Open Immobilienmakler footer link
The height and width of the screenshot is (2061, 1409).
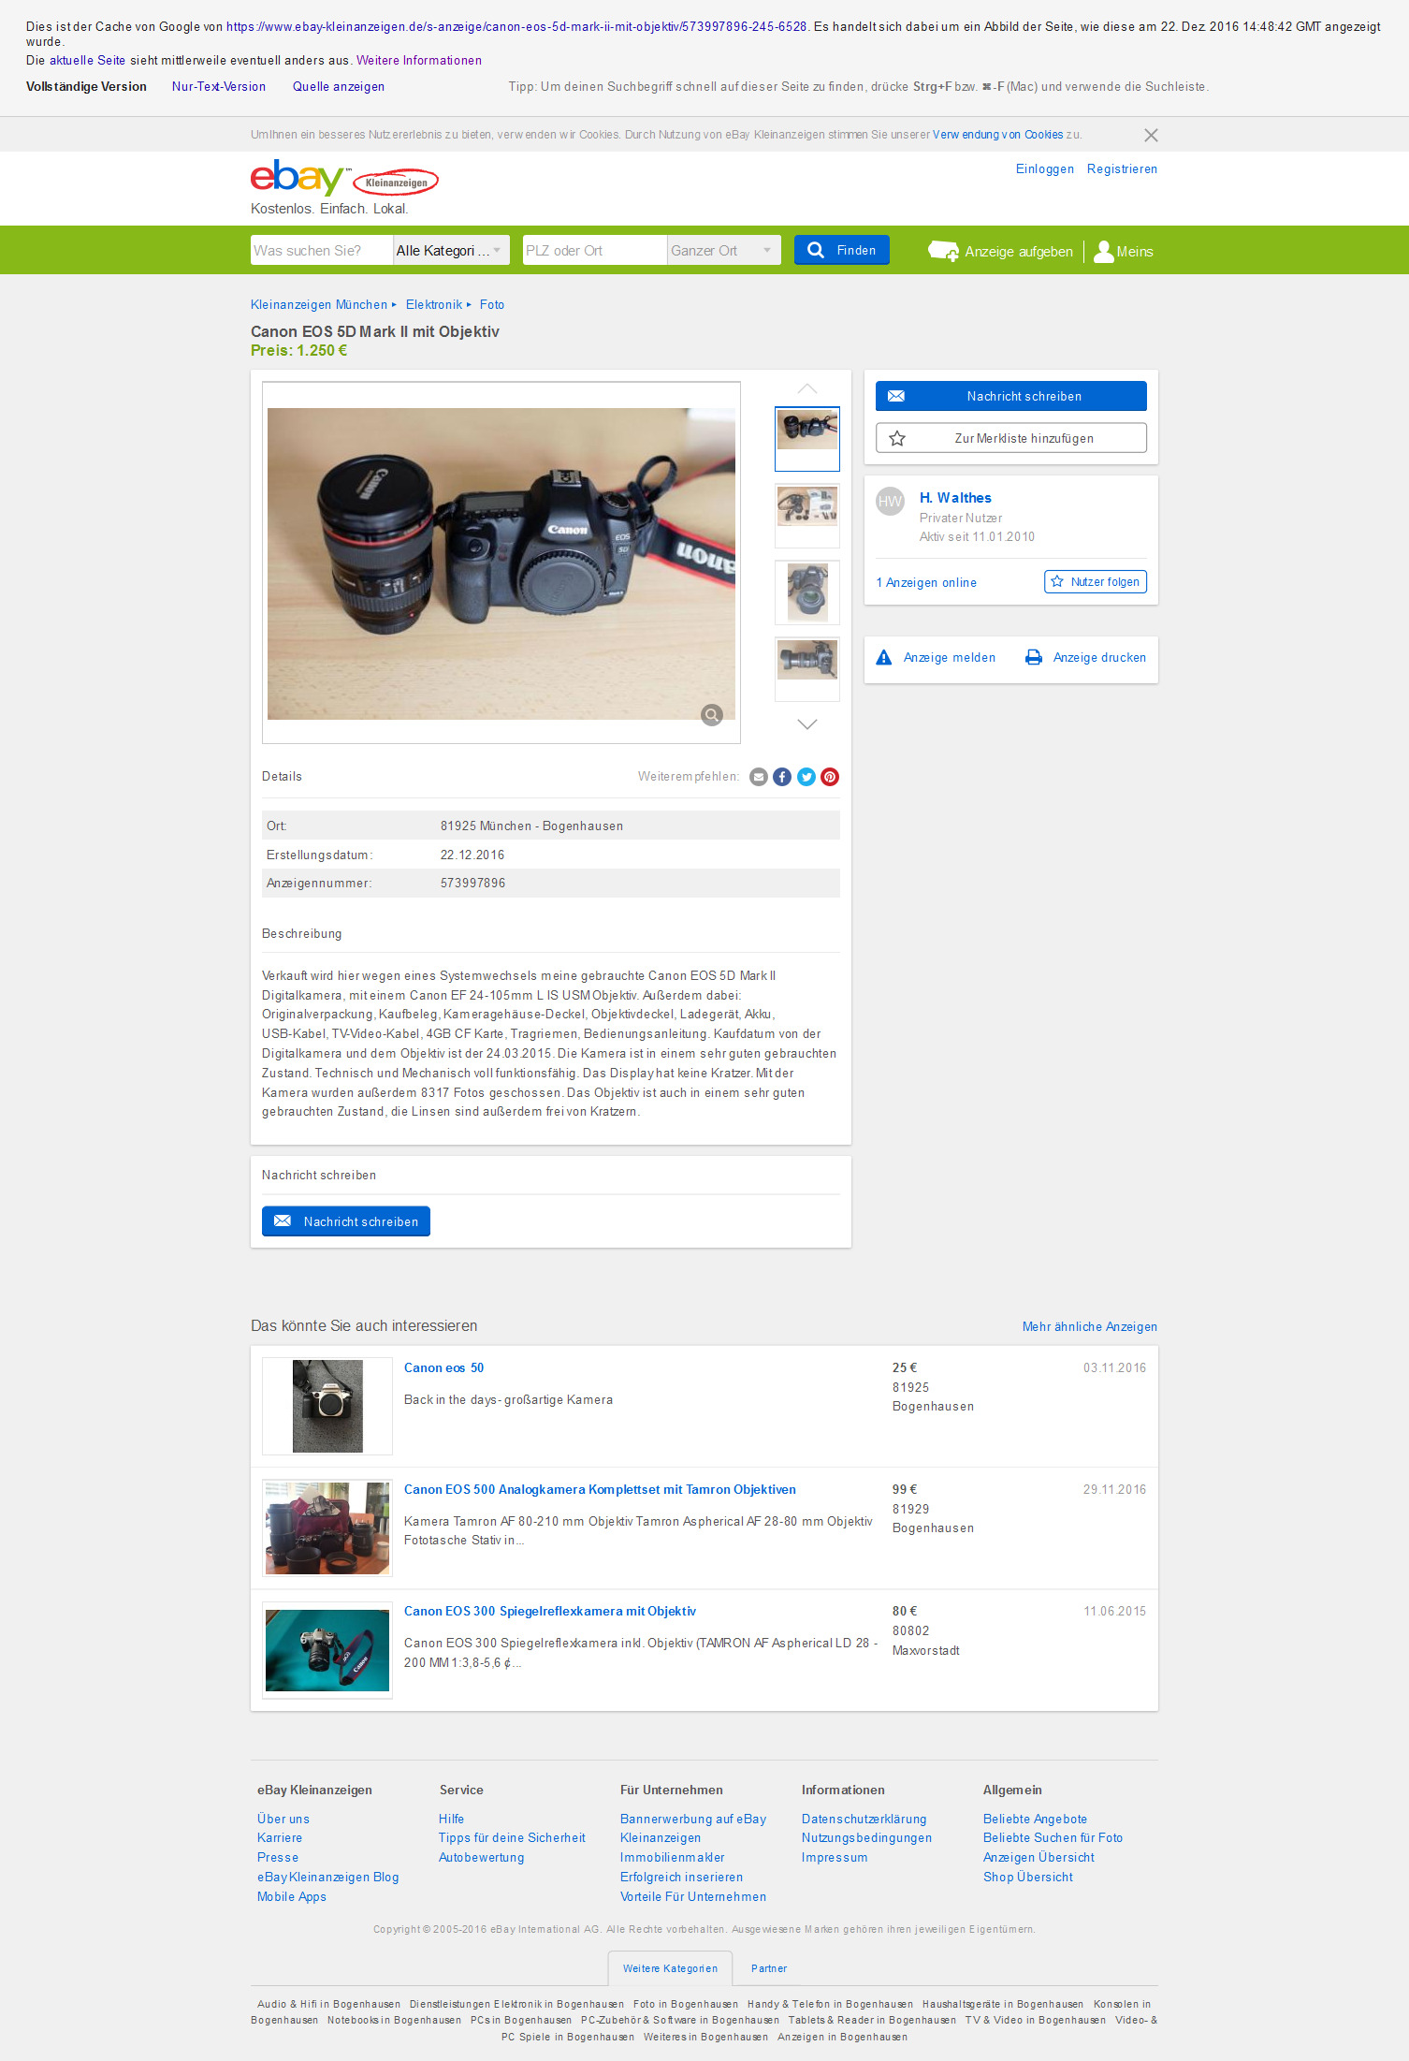pos(672,1858)
